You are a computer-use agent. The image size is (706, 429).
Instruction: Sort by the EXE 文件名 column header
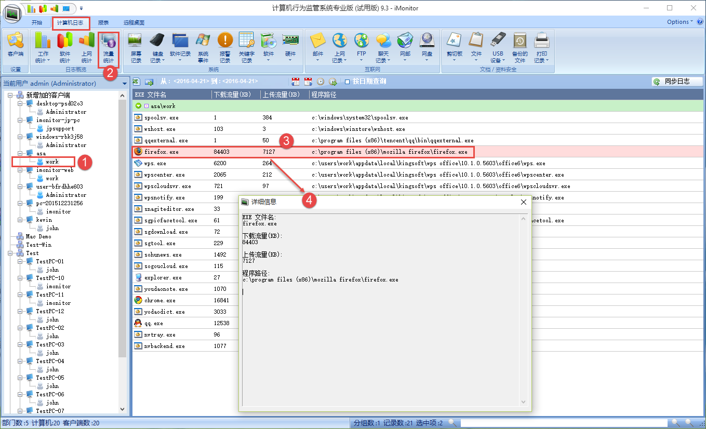click(172, 95)
